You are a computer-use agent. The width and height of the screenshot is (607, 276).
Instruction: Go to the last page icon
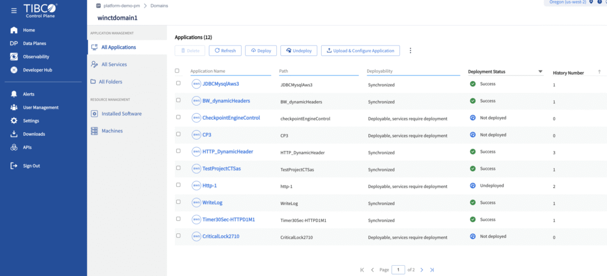click(432, 270)
